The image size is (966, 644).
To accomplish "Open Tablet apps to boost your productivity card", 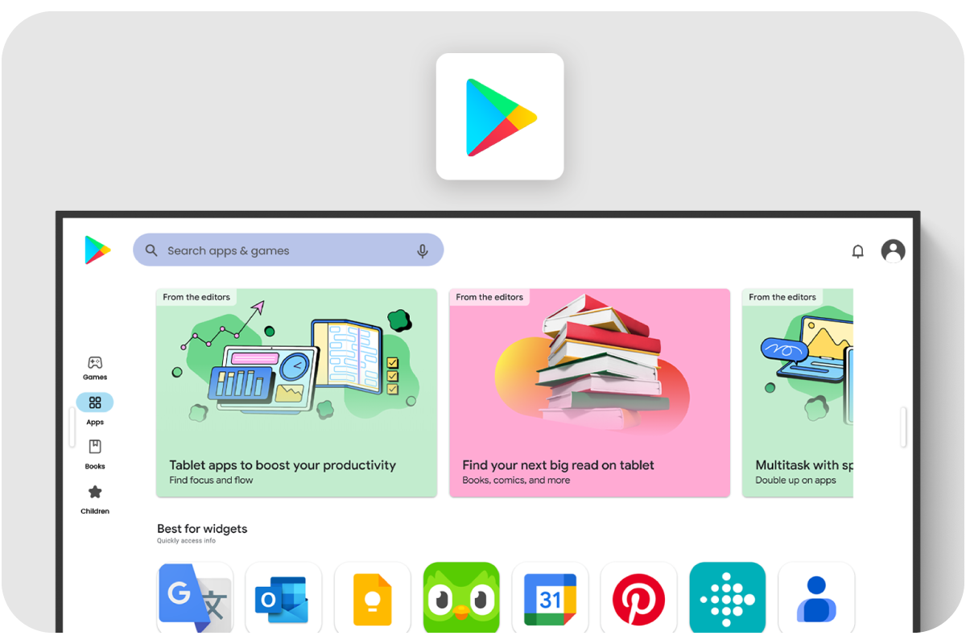I will coord(297,393).
